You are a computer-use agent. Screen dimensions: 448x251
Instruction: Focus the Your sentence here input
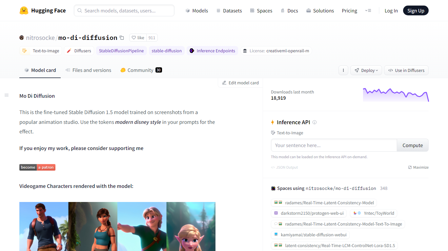(x=334, y=145)
